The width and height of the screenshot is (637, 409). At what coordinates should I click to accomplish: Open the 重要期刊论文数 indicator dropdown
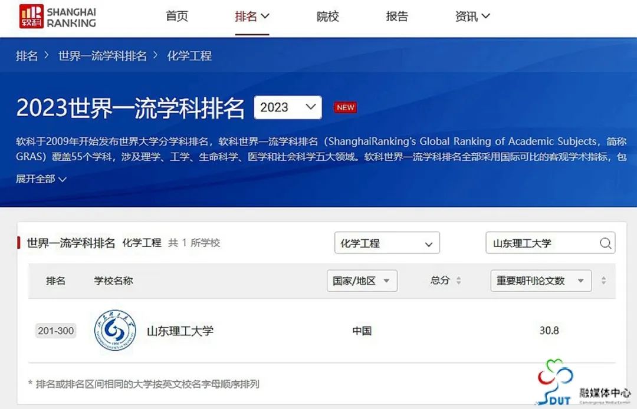point(541,281)
